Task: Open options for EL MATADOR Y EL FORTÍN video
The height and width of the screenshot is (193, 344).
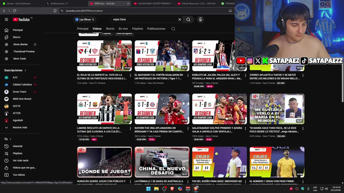Action: 188,75
